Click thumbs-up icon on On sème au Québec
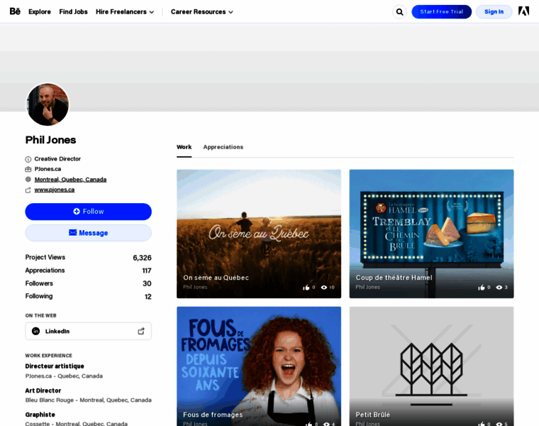539x426 pixels. pos(306,288)
